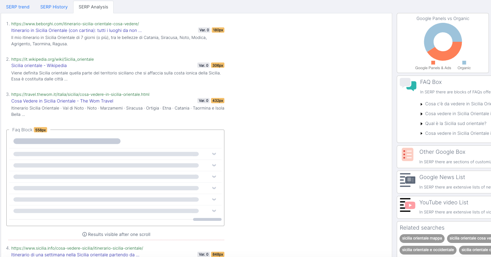The width and height of the screenshot is (491, 257).
Task: Open 'Sicilia orientale - Wikipedia' result title
Action: pyautogui.click(x=39, y=66)
